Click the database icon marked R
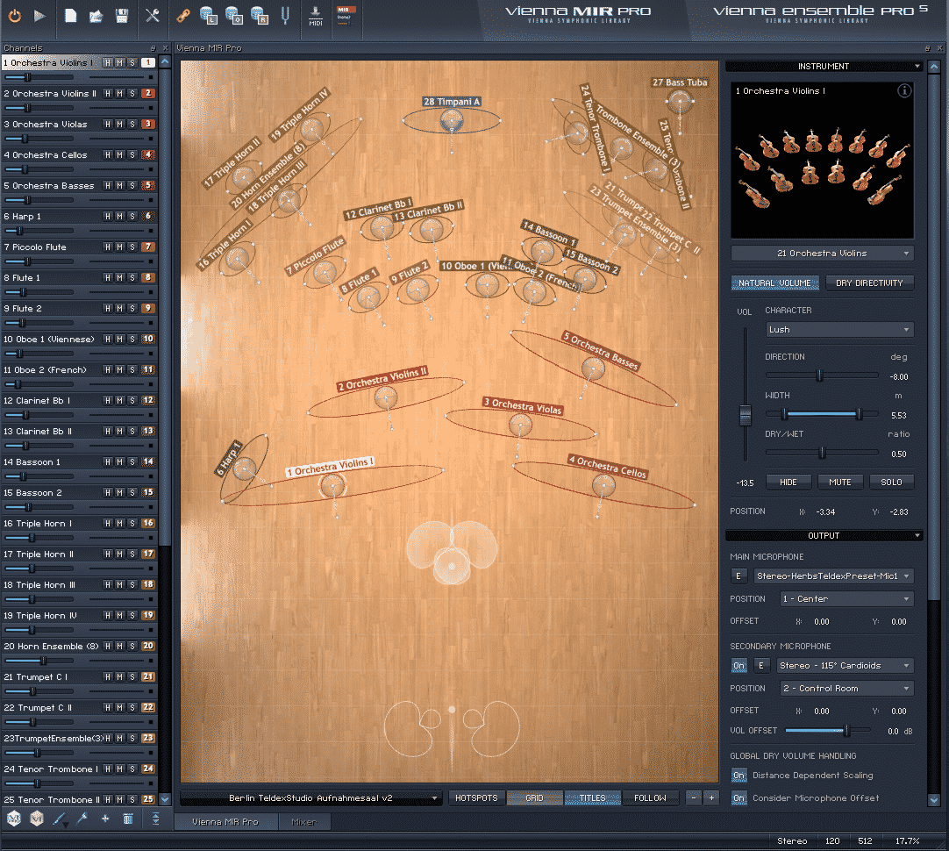Screen dimensions: 949x851 pyautogui.click(x=259, y=16)
